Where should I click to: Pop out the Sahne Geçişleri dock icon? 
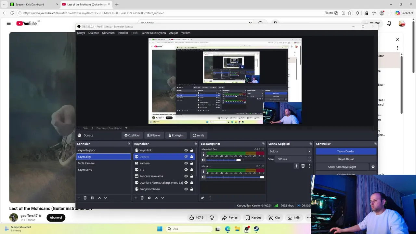311,144
